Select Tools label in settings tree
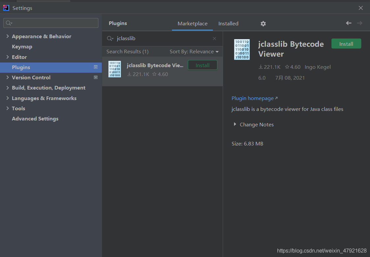Image resolution: width=370 pixels, height=257 pixels. pyautogui.click(x=18, y=109)
